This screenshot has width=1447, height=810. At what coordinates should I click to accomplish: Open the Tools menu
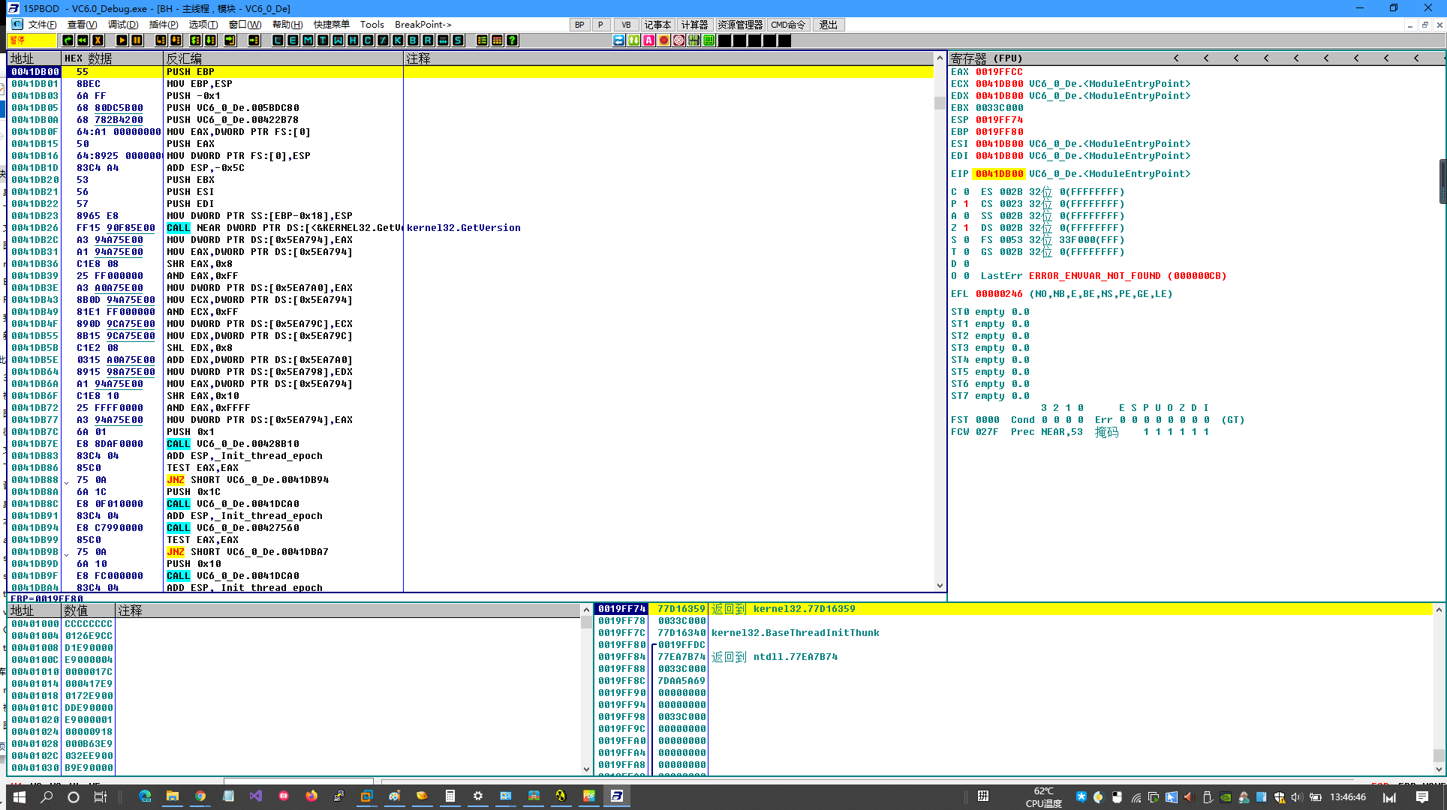tap(372, 25)
